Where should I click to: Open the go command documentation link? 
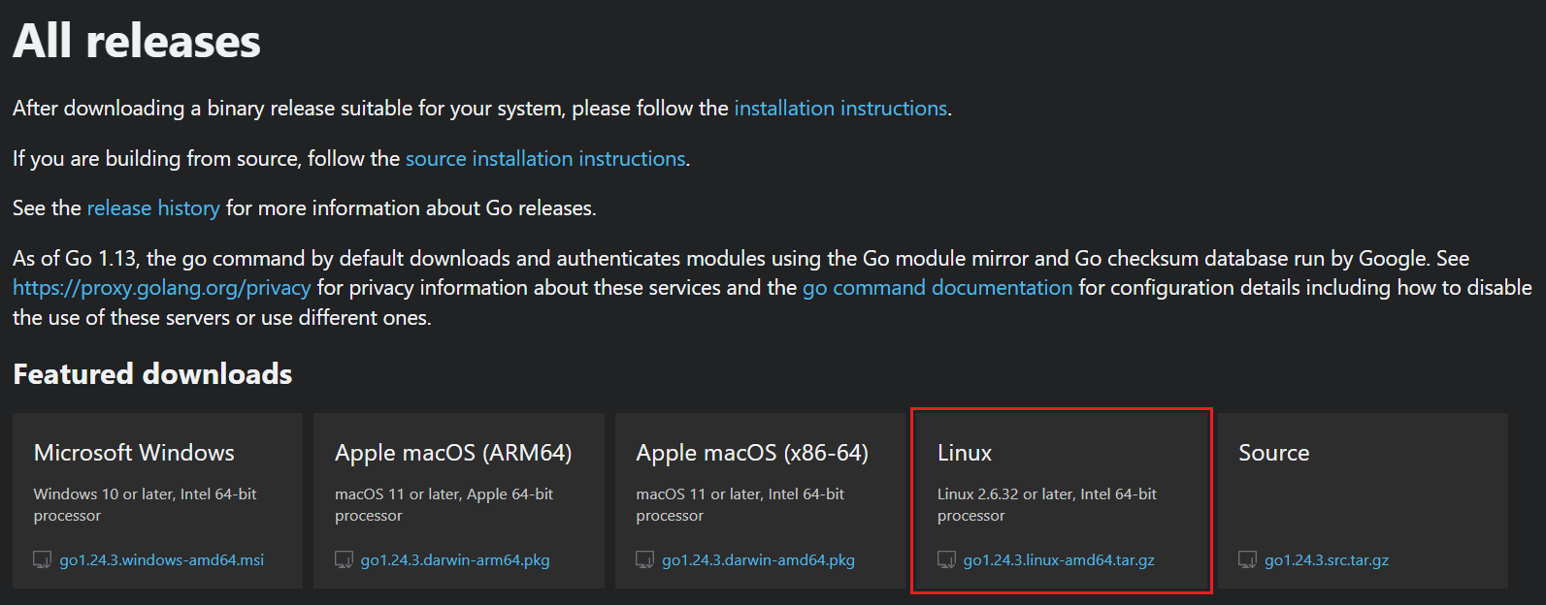pyautogui.click(x=937, y=288)
